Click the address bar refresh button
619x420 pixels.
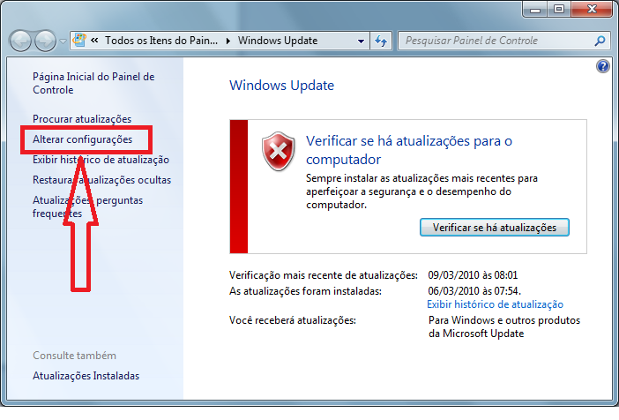(x=381, y=41)
